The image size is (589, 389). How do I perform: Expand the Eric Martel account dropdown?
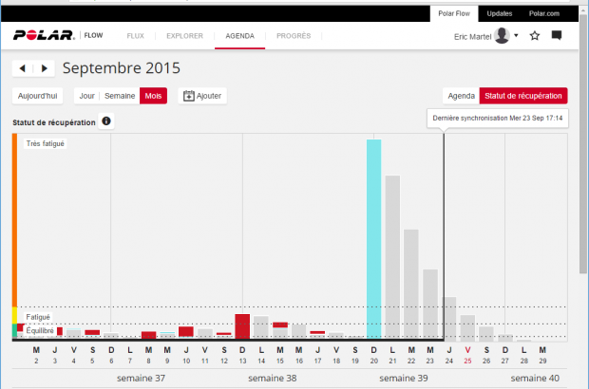[516, 36]
